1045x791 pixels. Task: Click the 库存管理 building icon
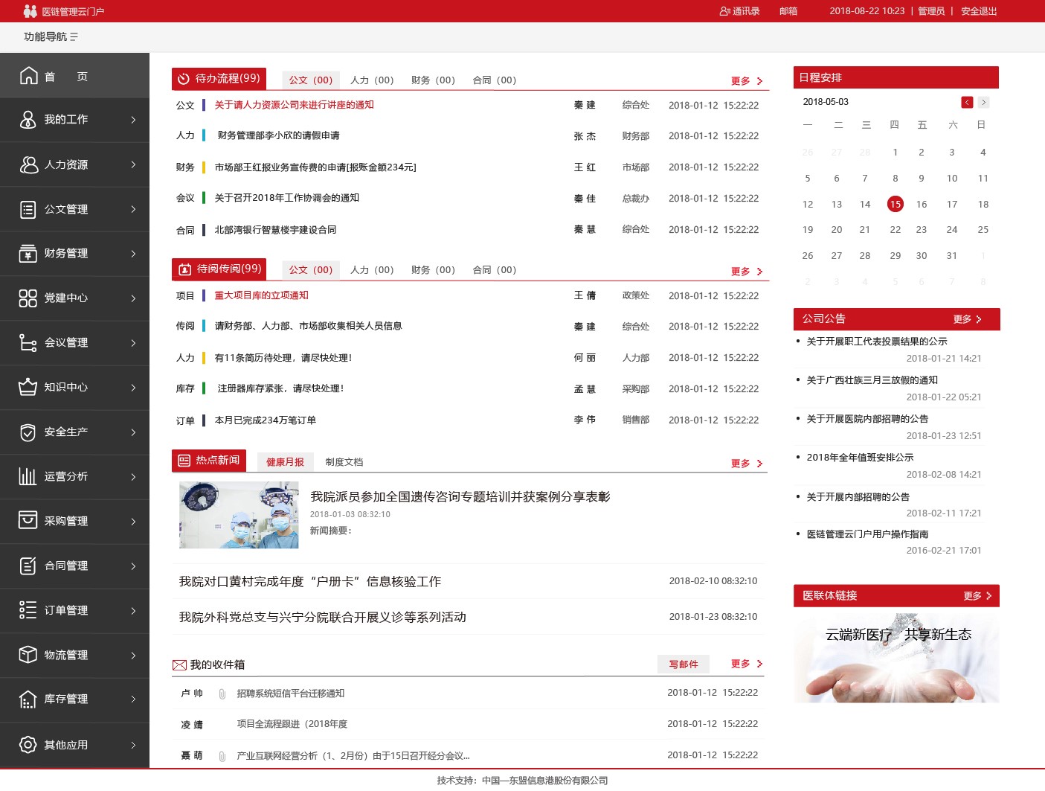(x=28, y=699)
